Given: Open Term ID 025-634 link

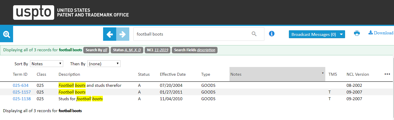Looking at the screenshot, I should point(20,85).
